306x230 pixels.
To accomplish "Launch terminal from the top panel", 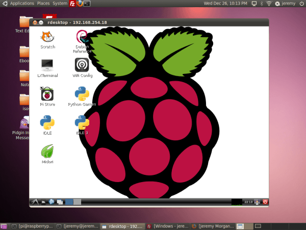I will tap(87, 4).
